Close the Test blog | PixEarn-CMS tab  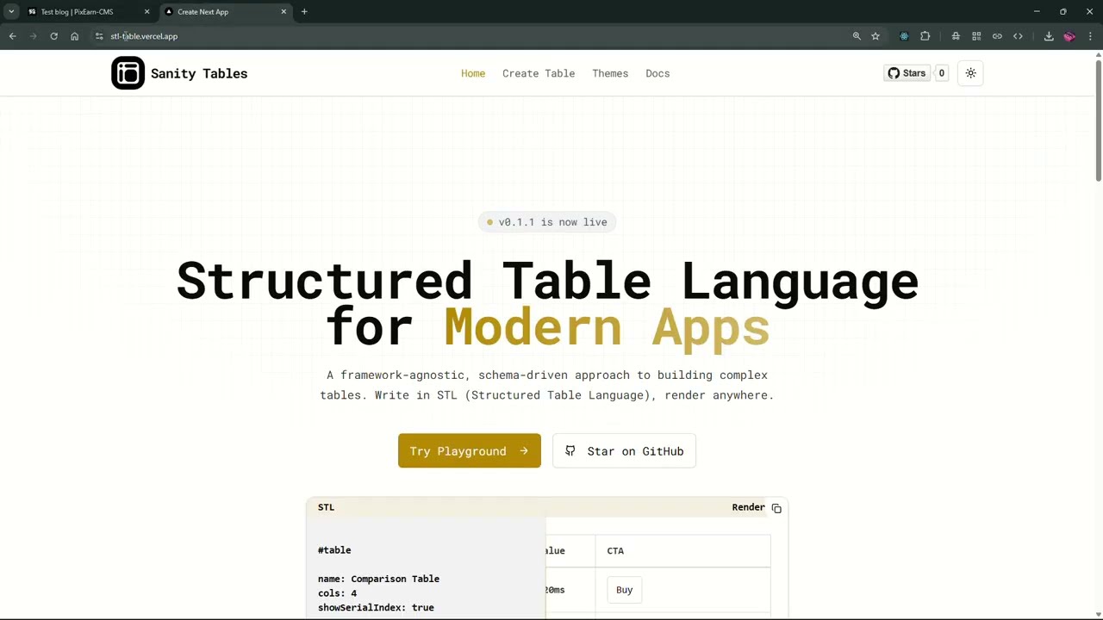146,12
